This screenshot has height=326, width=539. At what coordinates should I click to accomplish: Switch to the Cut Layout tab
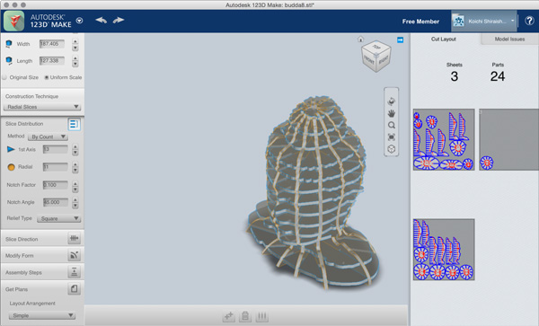tap(444, 40)
